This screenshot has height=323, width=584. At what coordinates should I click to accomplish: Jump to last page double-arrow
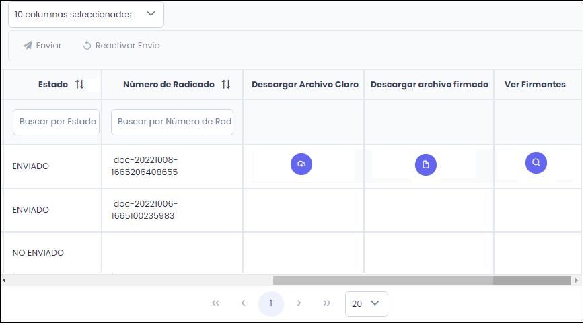coord(327,303)
